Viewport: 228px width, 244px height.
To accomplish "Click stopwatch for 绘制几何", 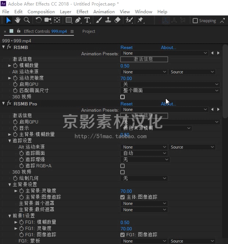I will tap(15, 178).
